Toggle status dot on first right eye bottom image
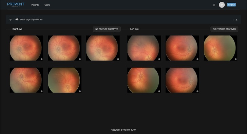The height and width of the screenshot is (134, 247). point(42,91)
